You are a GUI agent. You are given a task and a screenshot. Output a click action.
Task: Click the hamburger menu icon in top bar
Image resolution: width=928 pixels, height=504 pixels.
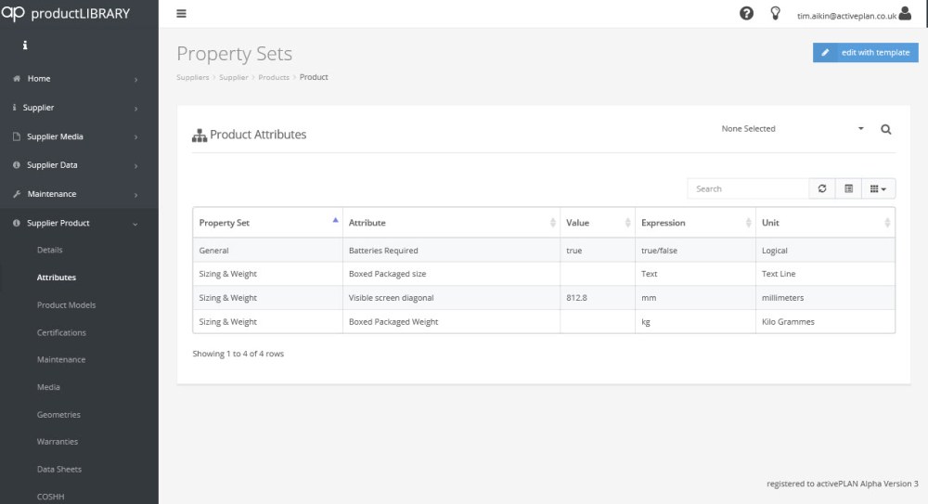[181, 14]
